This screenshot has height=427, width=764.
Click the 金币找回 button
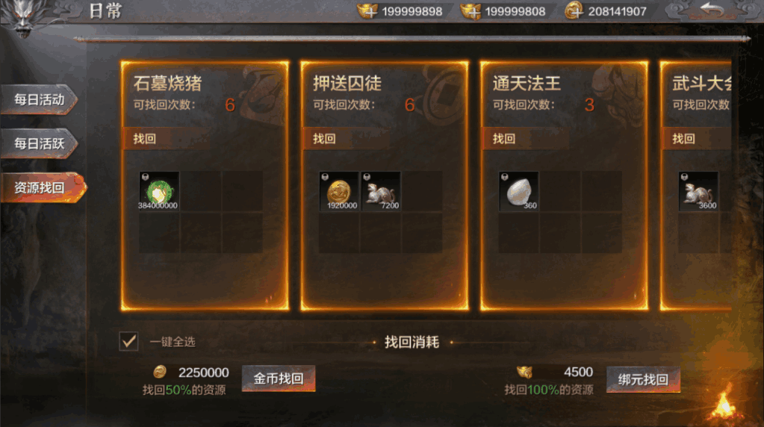click(279, 378)
